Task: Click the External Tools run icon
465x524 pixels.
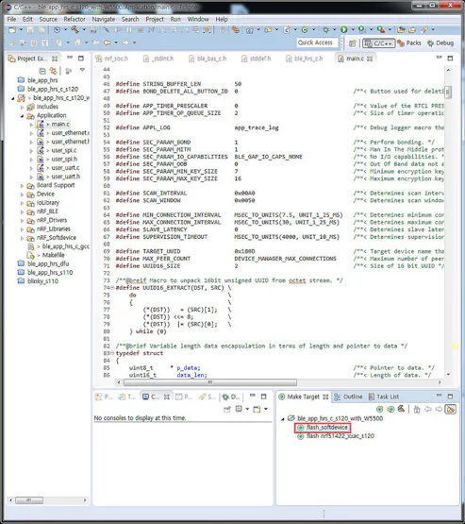Action: point(380,30)
